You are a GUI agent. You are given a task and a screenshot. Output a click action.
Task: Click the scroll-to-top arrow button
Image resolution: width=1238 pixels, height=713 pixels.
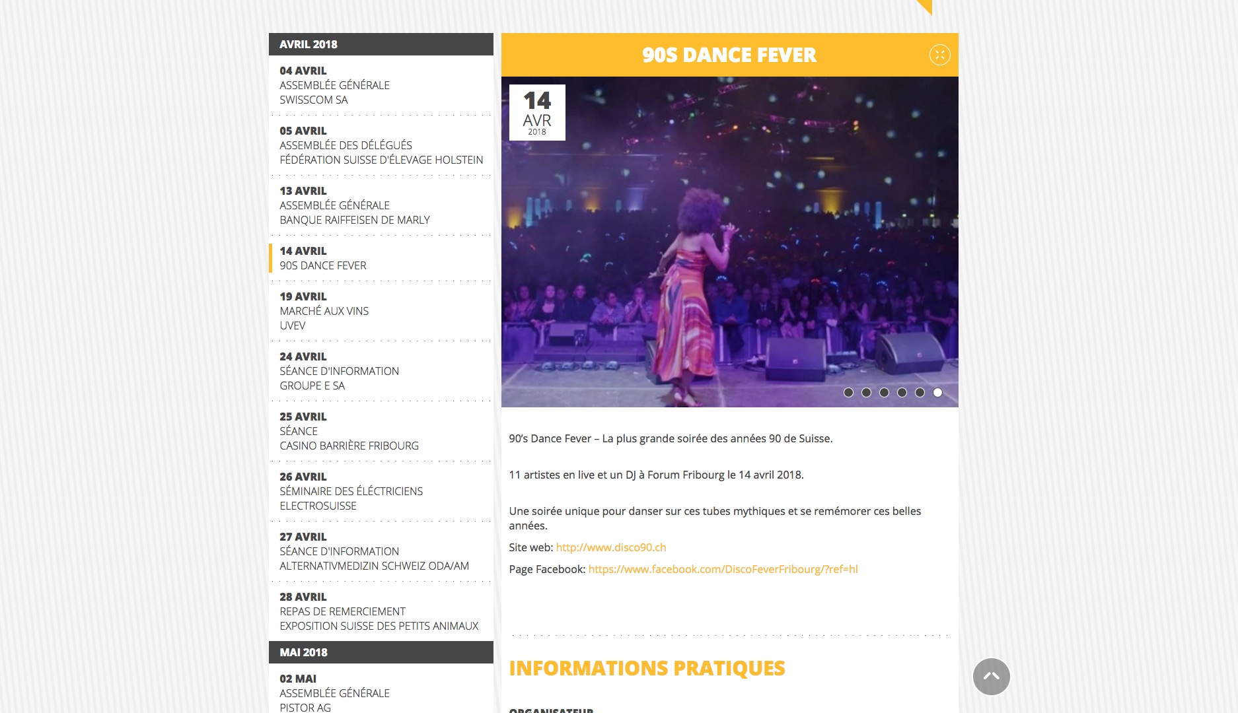pos(991,677)
